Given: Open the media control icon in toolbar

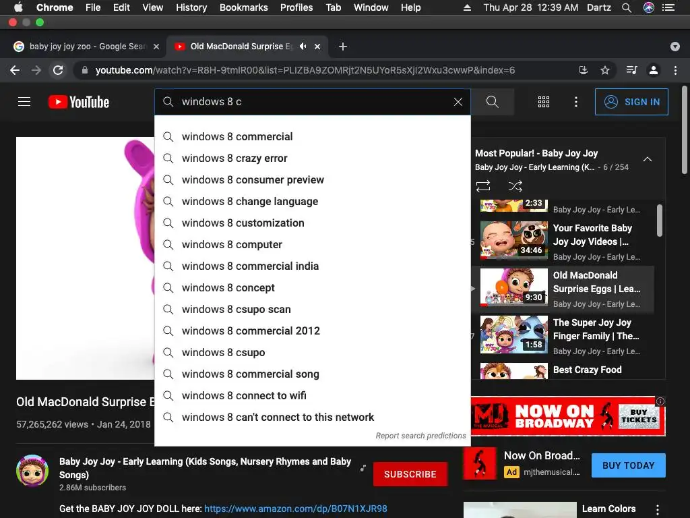Looking at the screenshot, I should (631, 70).
